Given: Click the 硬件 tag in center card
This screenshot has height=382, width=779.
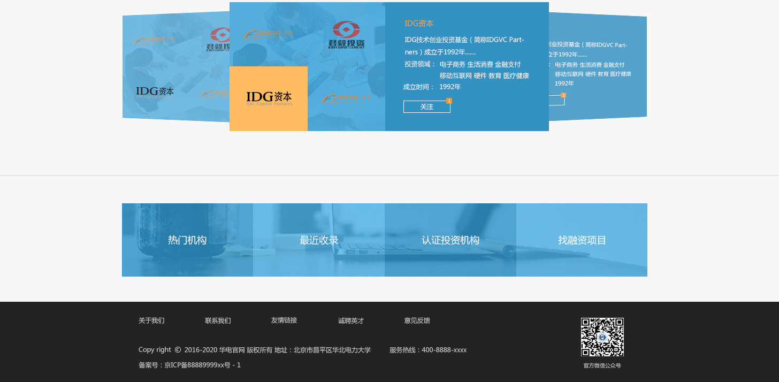Looking at the screenshot, I should [480, 76].
